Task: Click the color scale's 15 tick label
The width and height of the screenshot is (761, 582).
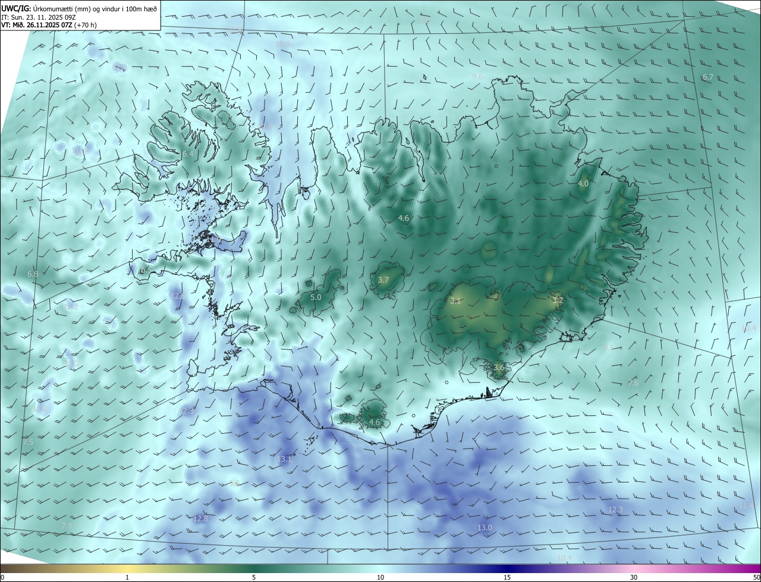Action: click(x=507, y=577)
